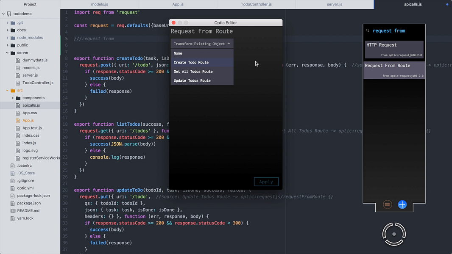Click the blue plus button in Optic panel

click(x=402, y=204)
